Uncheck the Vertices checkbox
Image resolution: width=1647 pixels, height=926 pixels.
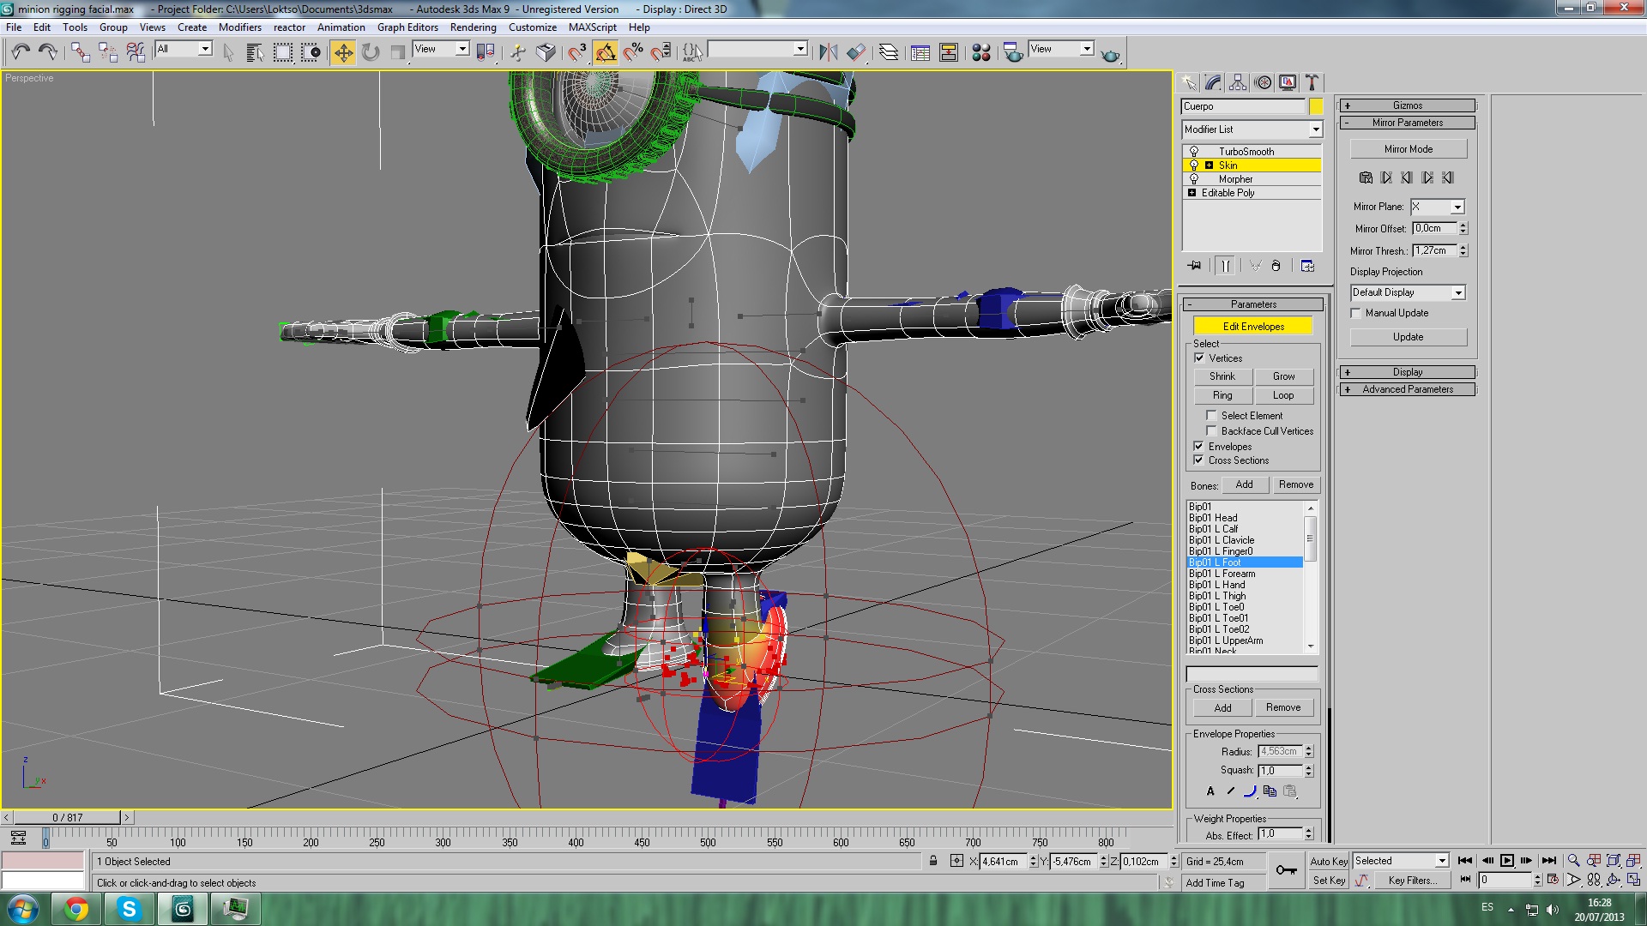[x=1199, y=358]
